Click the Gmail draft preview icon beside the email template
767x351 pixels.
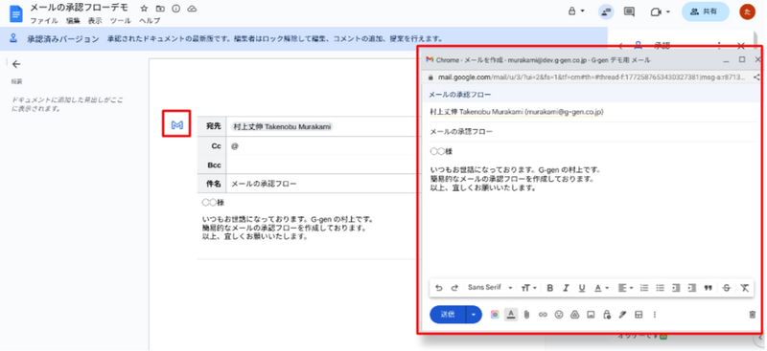(176, 125)
